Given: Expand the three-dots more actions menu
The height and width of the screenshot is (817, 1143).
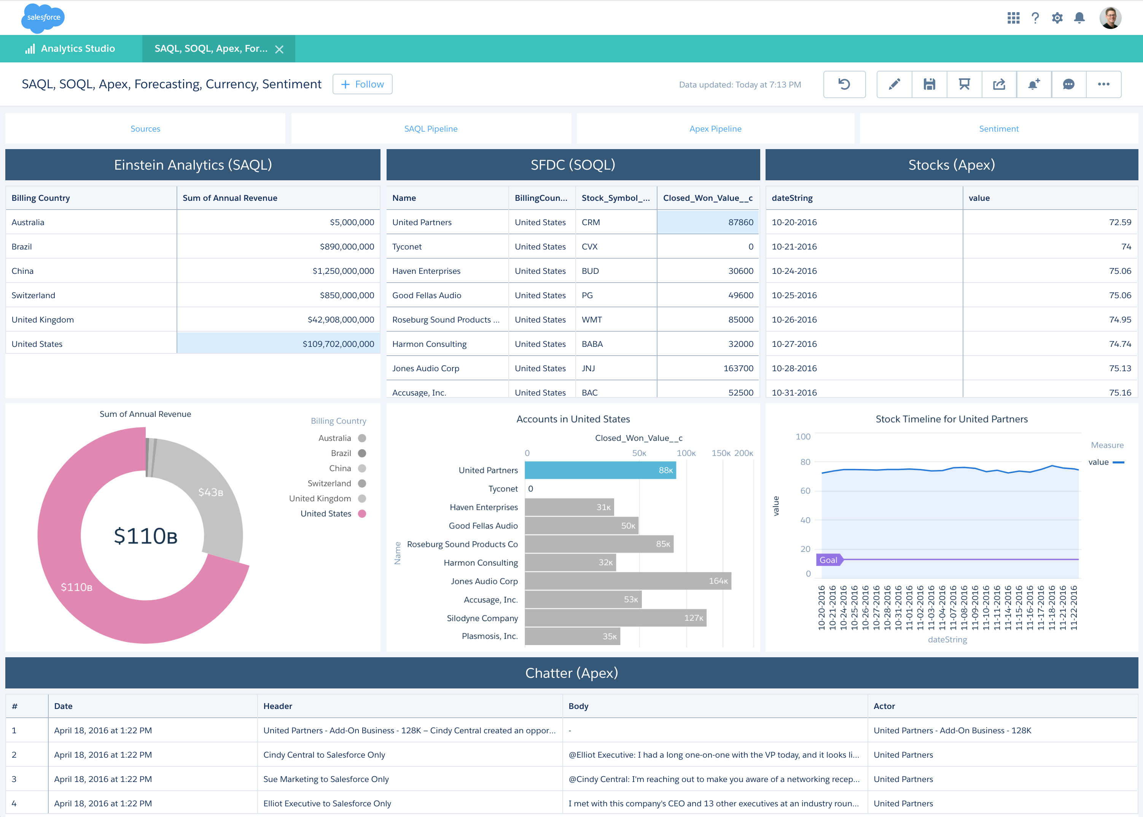Looking at the screenshot, I should coord(1103,84).
